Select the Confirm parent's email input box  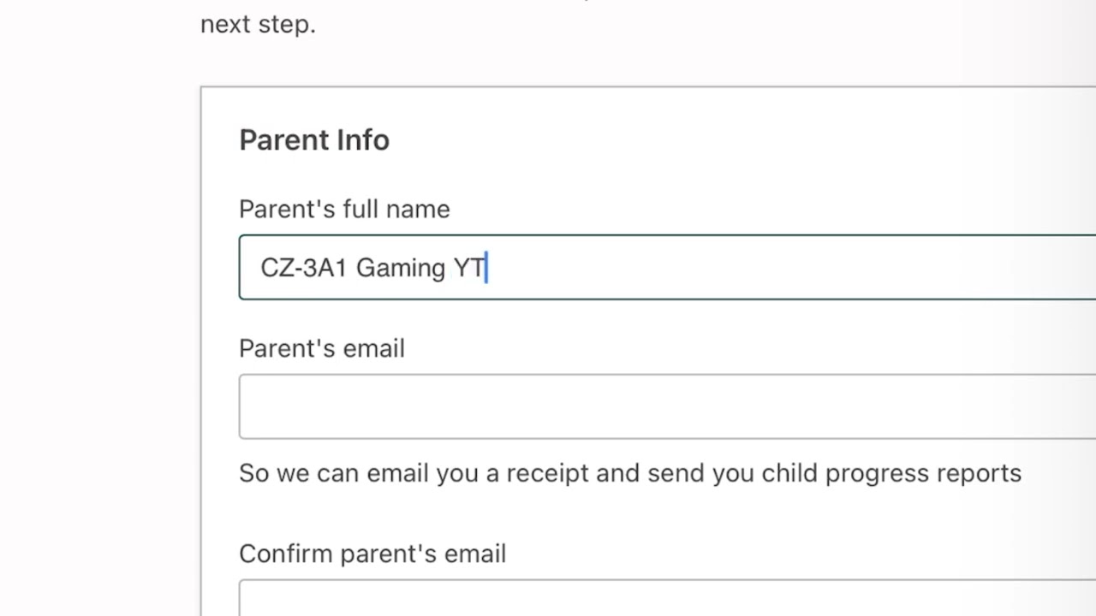[x=667, y=599]
